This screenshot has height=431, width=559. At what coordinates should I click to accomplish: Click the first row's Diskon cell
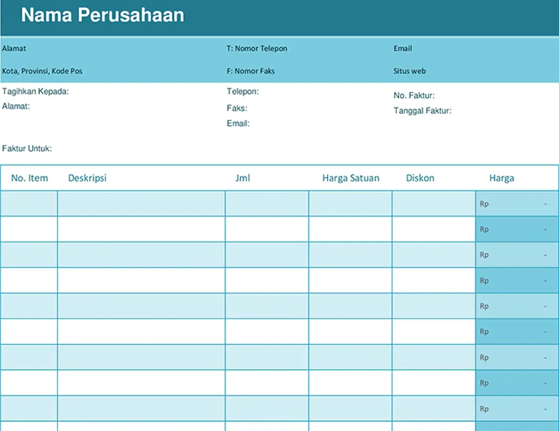(x=434, y=203)
